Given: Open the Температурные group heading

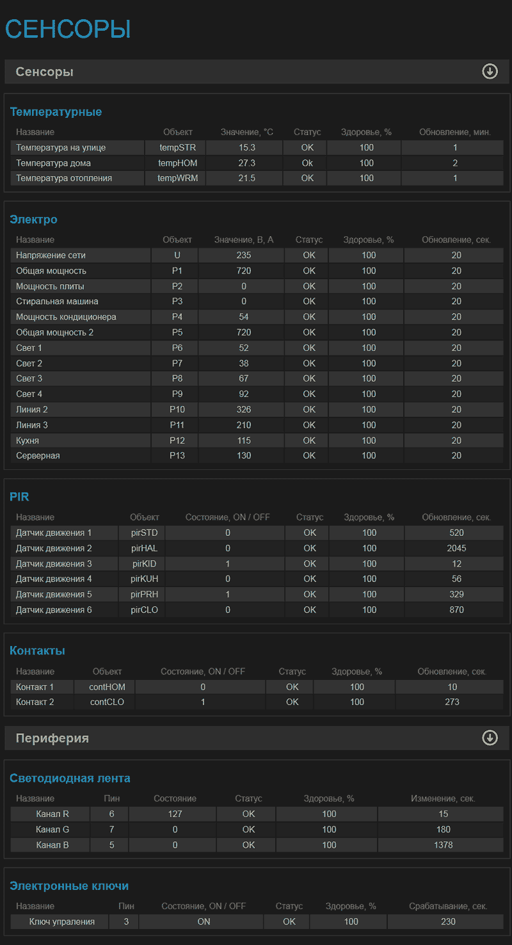Looking at the screenshot, I should pyautogui.click(x=56, y=112).
